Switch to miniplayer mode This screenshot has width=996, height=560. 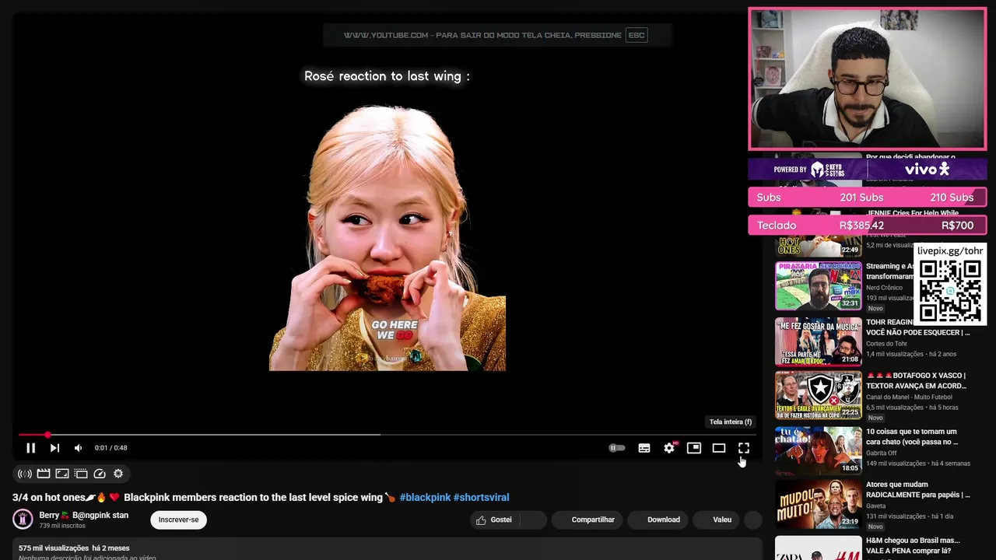pos(694,448)
